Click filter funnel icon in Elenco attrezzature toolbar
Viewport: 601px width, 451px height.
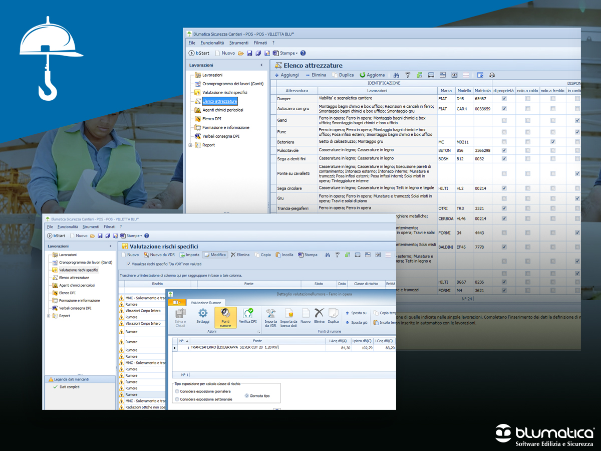tap(408, 75)
